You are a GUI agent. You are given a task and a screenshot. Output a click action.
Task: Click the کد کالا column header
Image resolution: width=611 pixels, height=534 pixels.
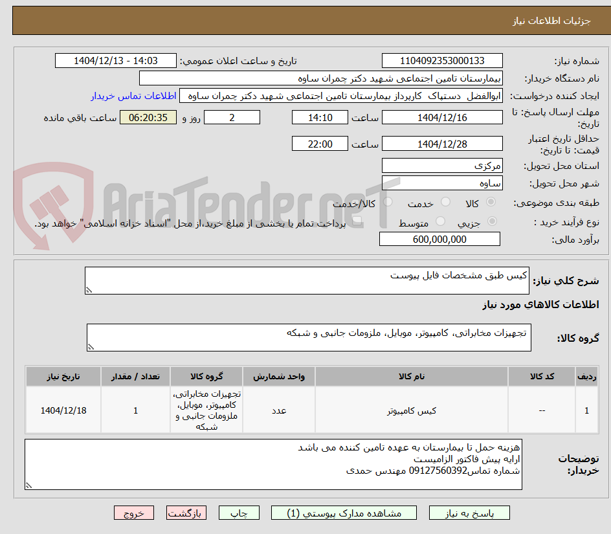click(542, 377)
